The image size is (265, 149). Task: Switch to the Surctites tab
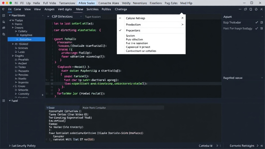click(92, 9)
